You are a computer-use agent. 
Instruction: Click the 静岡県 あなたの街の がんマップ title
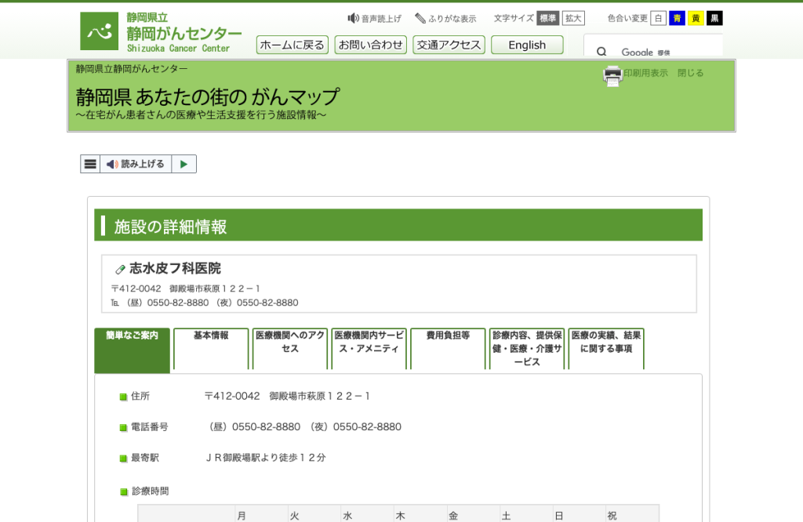point(207,96)
